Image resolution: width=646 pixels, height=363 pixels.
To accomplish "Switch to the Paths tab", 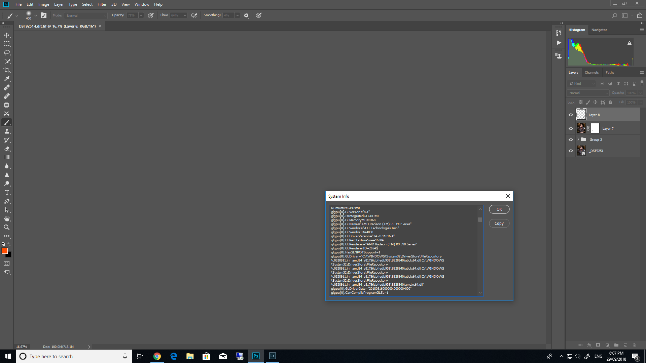I will pos(610,73).
